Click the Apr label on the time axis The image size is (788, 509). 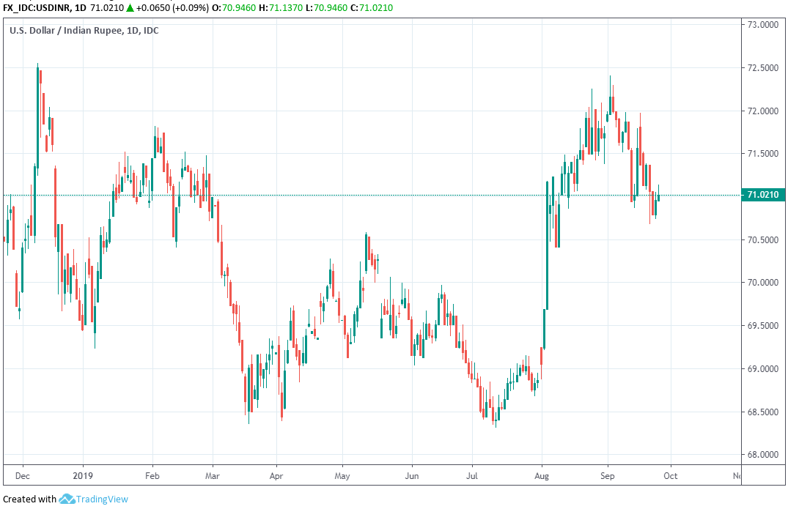coord(276,475)
